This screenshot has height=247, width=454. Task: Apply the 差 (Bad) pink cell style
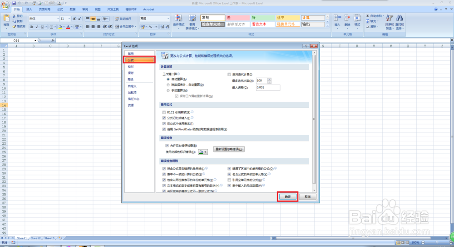(x=238, y=18)
